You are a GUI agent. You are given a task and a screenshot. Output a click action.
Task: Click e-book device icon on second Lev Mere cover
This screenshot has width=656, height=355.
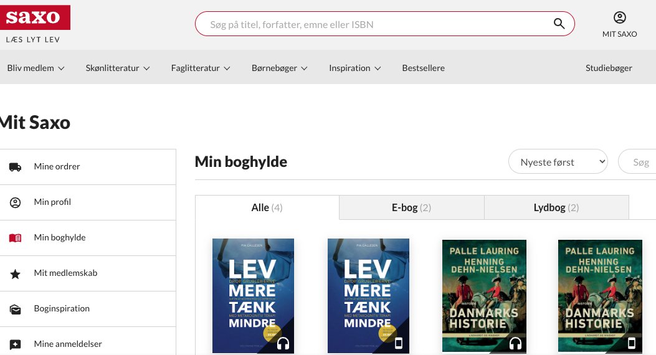pos(399,343)
